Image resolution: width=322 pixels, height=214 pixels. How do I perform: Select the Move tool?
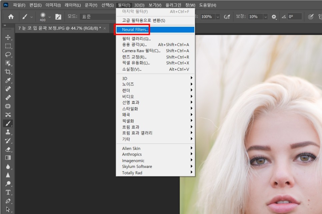click(8, 37)
